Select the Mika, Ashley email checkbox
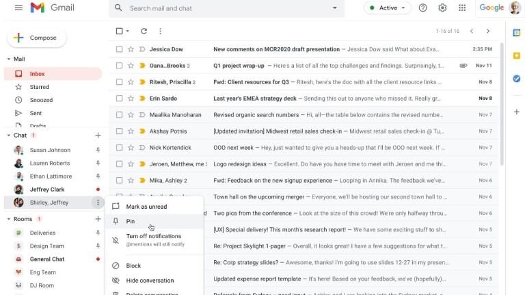Screen dimensions: 525x295 coord(119,180)
